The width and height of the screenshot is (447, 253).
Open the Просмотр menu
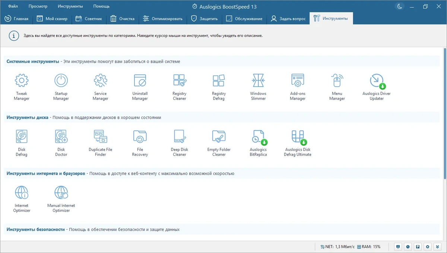click(38, 6)
